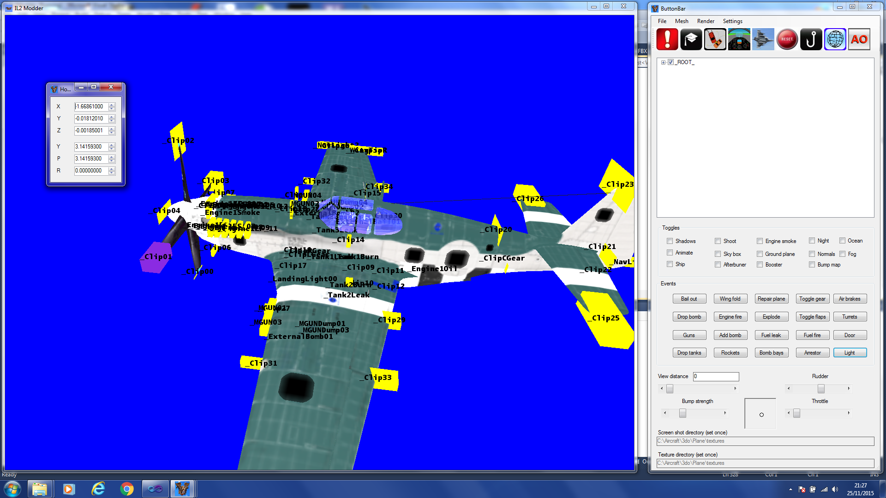This screenshot has height=498, width=886.
Task: Toggle the wireframe globe icon
Action: coord(835,40)
